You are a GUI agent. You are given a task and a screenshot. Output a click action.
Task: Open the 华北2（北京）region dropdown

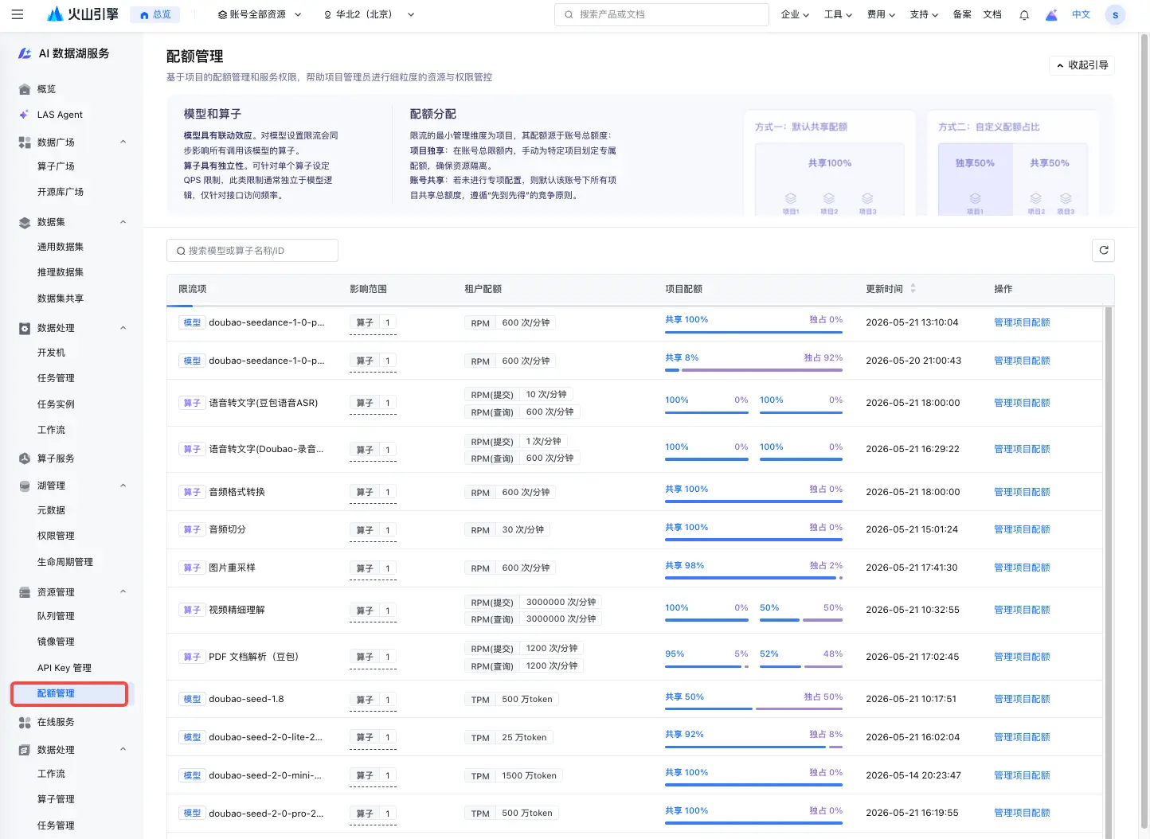(x=370, y=14)
